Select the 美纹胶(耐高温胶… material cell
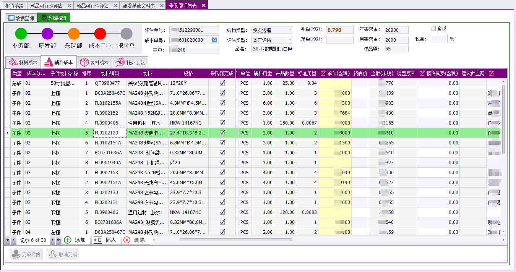516x272 pixels. click(x=148, y=83)
